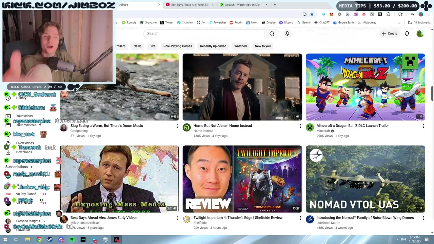Select the New to you filter chip
The width and height of the screenshot is (434, 244).
(x=263, y=46)
